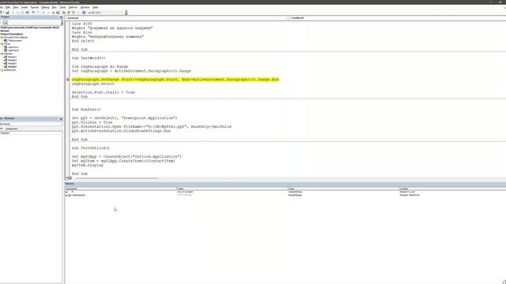The height and width of the screenshot is (284, 506).
Task: Close the Properties panel
Action: pos(61,118)
